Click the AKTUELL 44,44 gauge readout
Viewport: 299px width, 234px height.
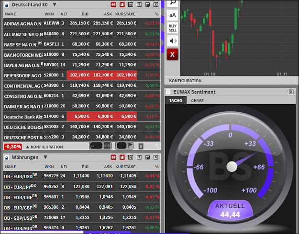pyautogui.click(x=230, y=210)
